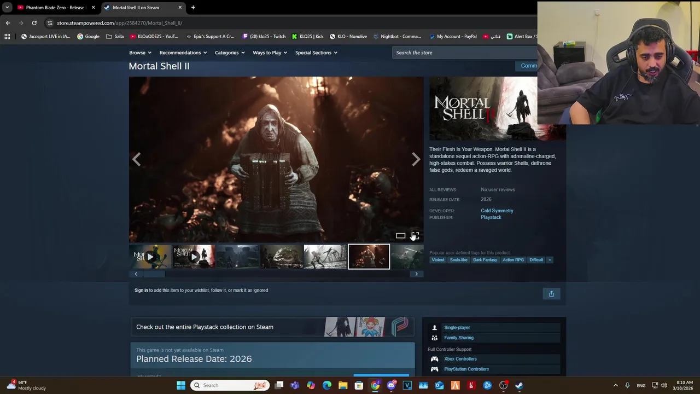The width and height of the screenshot is (700, 394).
Task: Open the Jacosport LIVE bookmark
Action: (x=45, y=37)
